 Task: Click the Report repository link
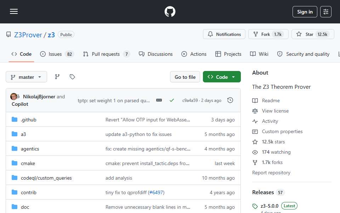(x=271, y=173)
